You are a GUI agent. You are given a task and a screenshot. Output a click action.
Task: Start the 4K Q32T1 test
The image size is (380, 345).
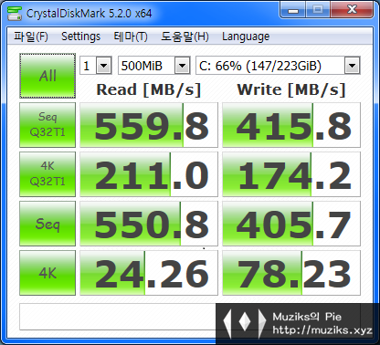coord(47,174)
